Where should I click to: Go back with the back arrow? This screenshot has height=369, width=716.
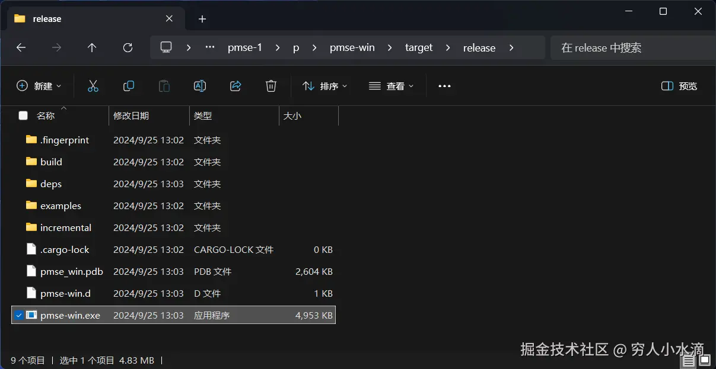(21, 48)
